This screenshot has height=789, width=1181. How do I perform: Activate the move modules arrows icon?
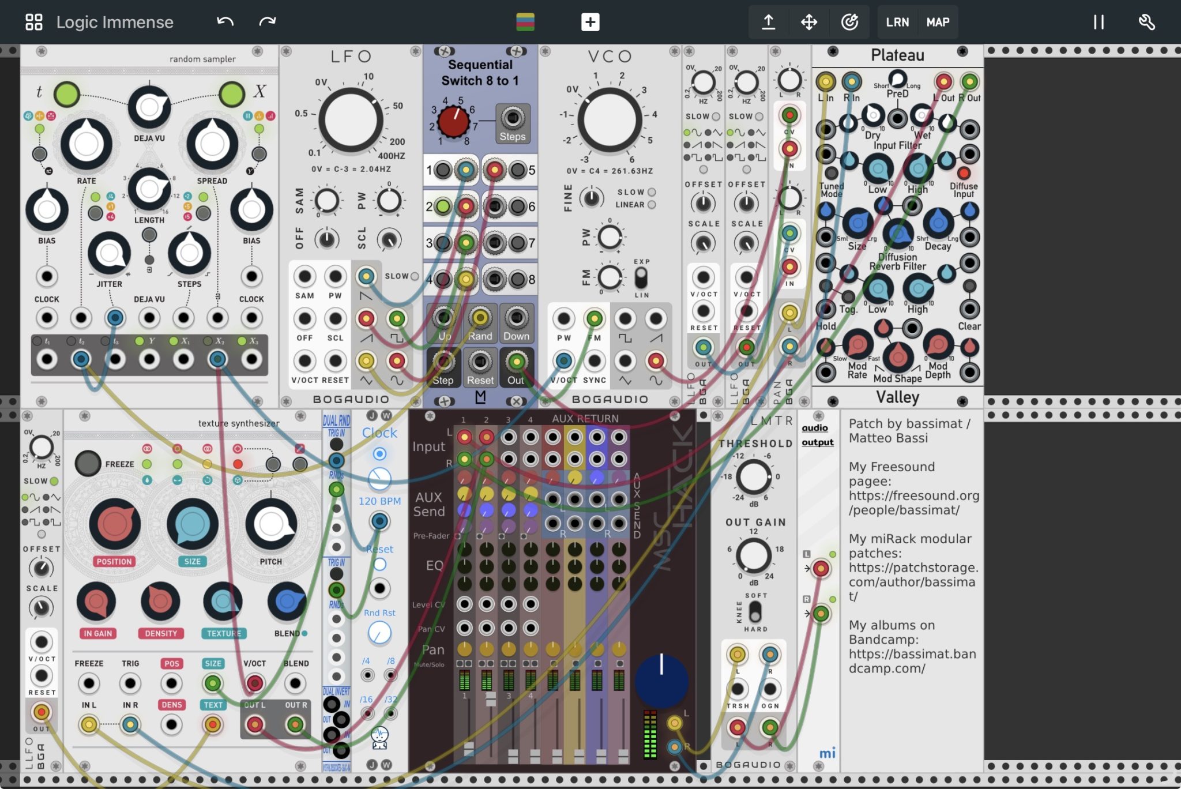click(809, 22)
